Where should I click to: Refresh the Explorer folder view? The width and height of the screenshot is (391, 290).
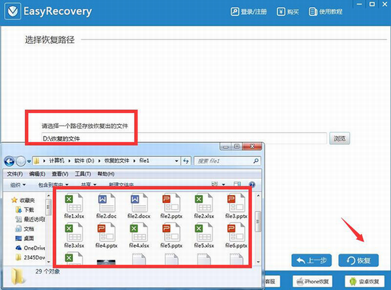186,161
